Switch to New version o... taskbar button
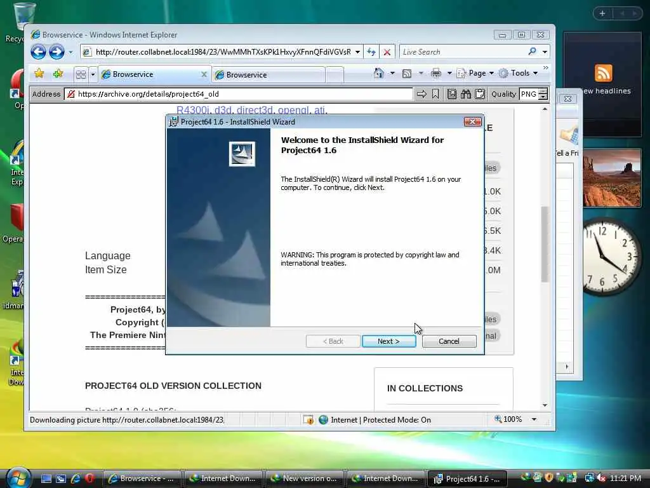This screenshot has width=650, height=488. tap(304, 478)
